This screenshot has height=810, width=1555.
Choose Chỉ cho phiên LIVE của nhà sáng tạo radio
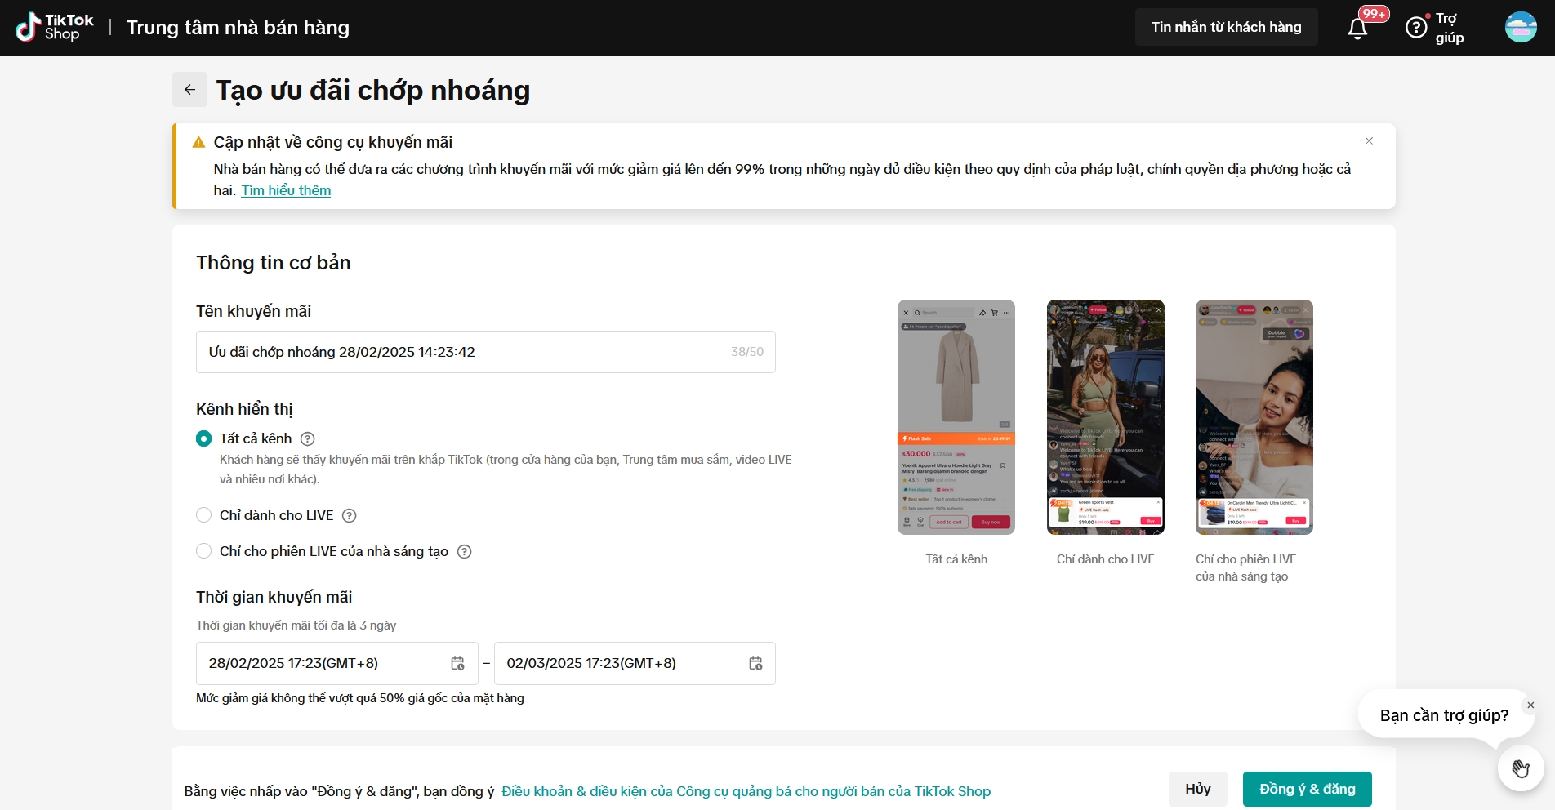pyautogui.click(x=204, y=551)
